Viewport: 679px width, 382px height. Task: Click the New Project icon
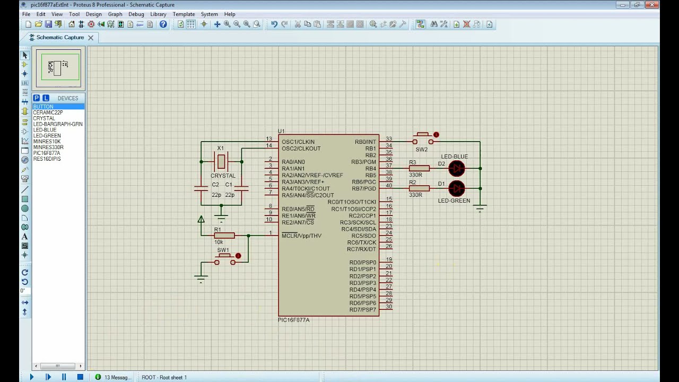coord(29,24)
